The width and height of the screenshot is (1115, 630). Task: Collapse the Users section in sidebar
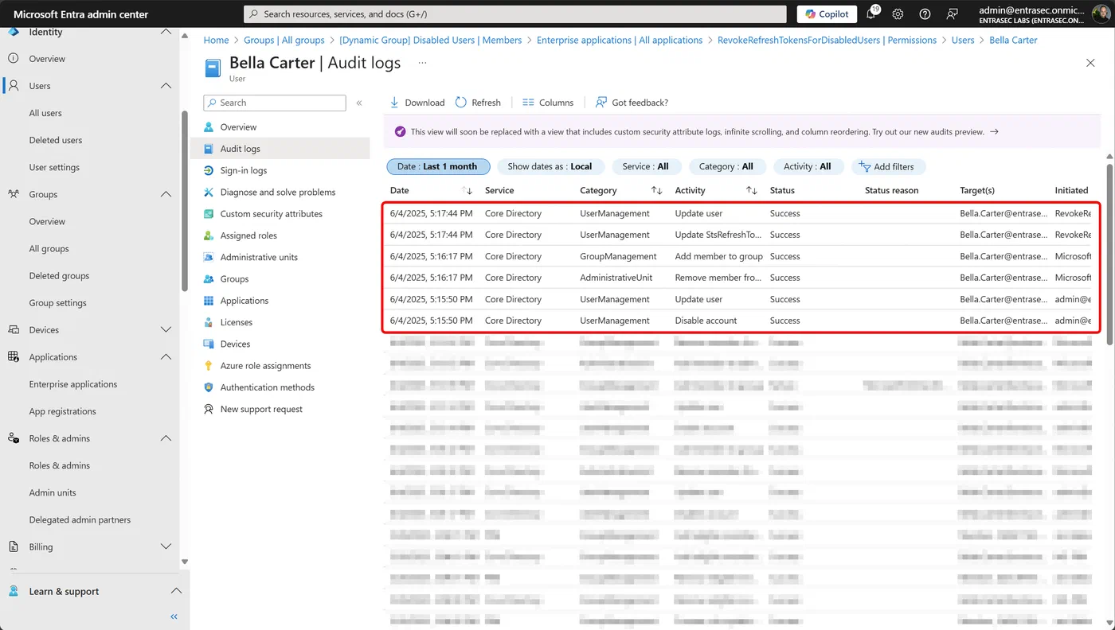[166, 86]
